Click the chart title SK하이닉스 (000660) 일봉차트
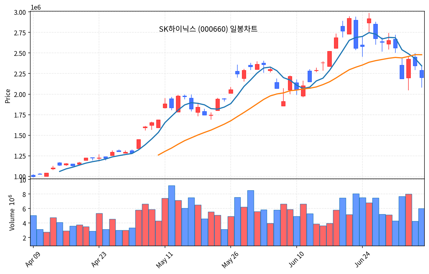This screenshot has height=274, width=429. coord(208,29)
